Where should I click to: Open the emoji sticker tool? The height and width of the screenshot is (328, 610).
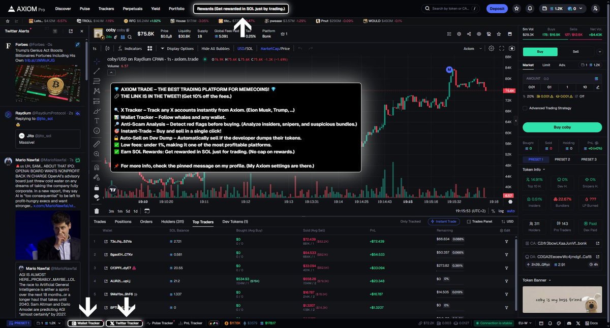(x=97, y=130)
